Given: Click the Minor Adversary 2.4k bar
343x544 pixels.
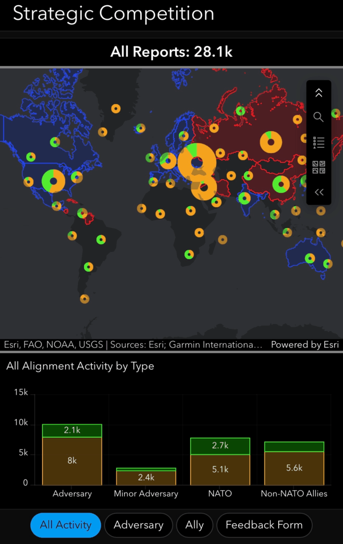Looking at the screenshot, I should [x=146, y=478].
